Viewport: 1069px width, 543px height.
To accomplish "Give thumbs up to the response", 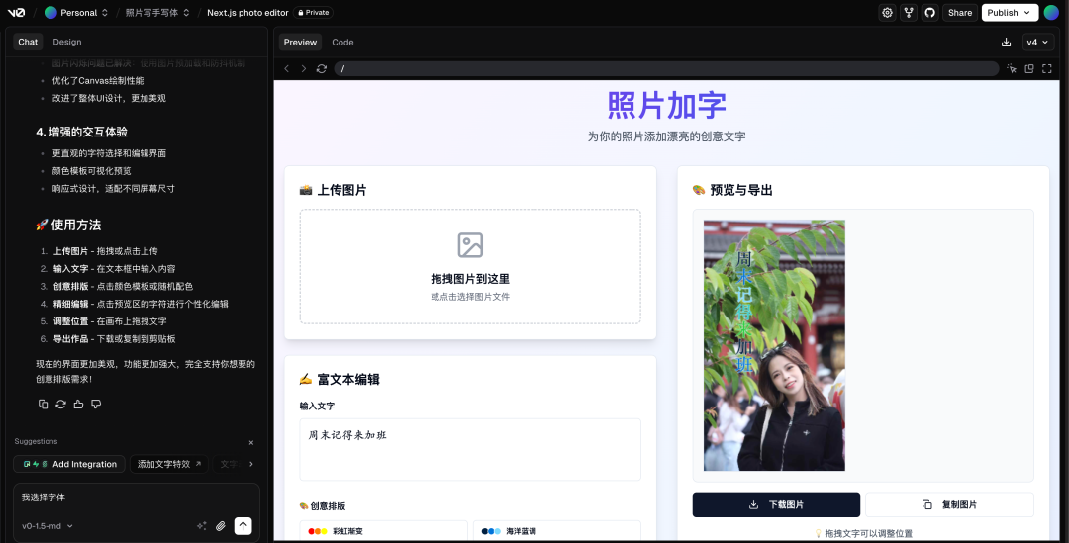I will click(78, 404).
